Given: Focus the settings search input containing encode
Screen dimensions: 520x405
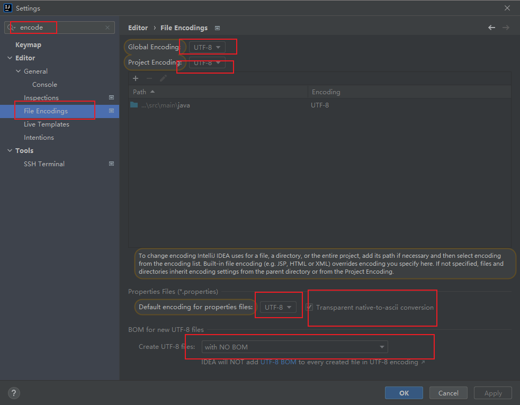Looking at the screenshot, I should (60, 28).
